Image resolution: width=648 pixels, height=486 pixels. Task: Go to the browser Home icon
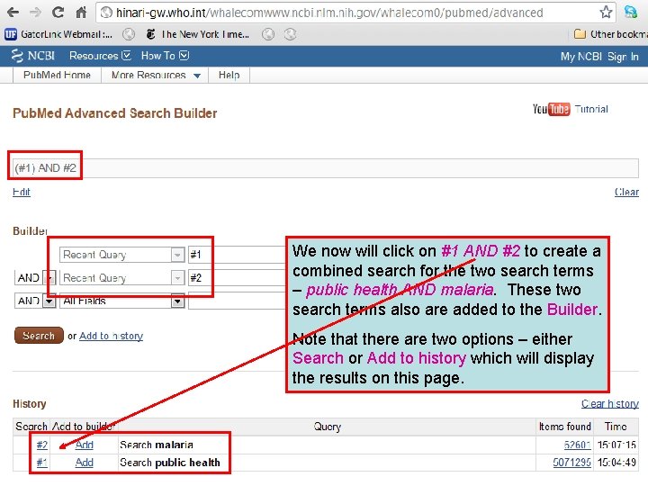pyautogui.click(x=81, y=13)
